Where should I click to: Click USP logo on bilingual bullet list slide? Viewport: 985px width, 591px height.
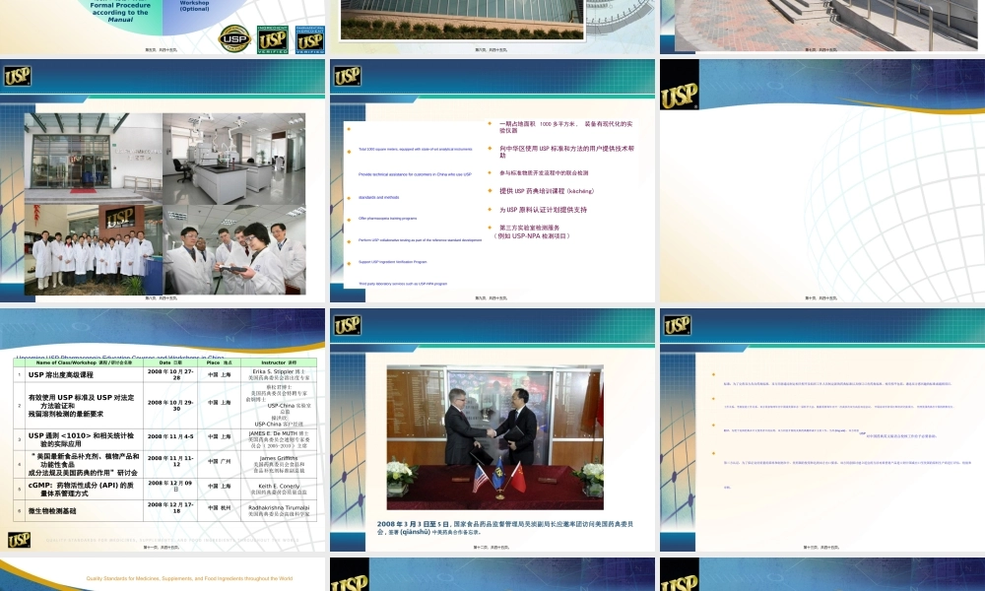[x=347, y=76]
